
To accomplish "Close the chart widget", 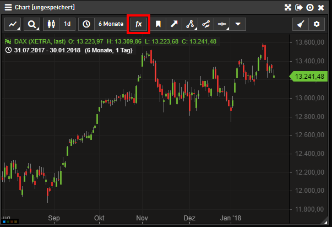I will 321,8.
